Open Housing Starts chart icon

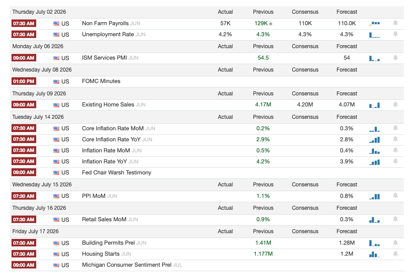[x=374, y=254]
